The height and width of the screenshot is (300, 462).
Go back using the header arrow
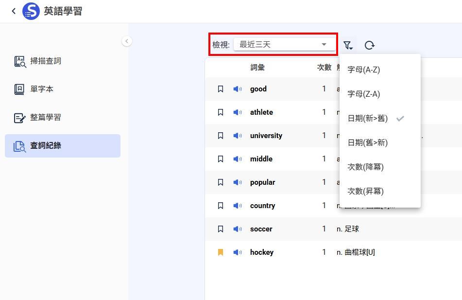(x=14, y=11)
